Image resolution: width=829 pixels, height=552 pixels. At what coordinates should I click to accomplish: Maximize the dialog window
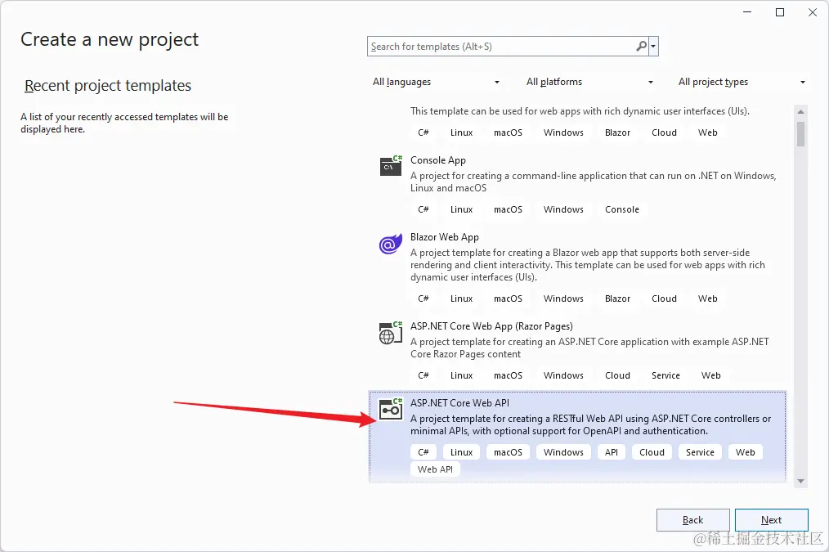pyautogui.click(x=780, y=12)
